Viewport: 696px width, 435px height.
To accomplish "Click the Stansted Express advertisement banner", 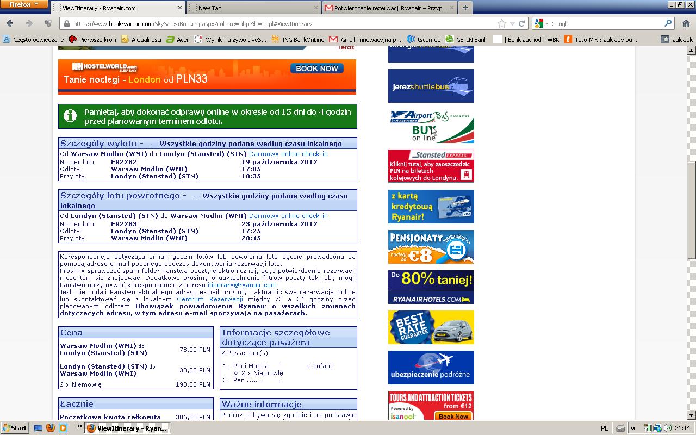I will [431, 166].
